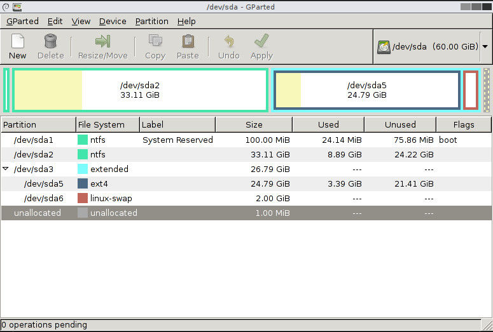Click the 3.39 GiB used value
The image size is (493, 332).
click(x=344, y=183)
